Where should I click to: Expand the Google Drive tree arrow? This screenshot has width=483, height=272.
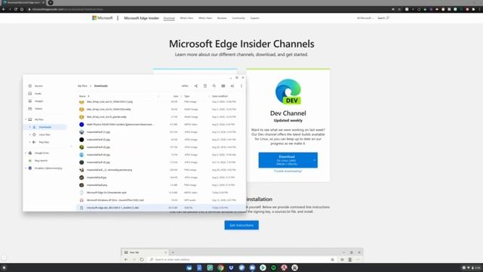pos(26,153)
